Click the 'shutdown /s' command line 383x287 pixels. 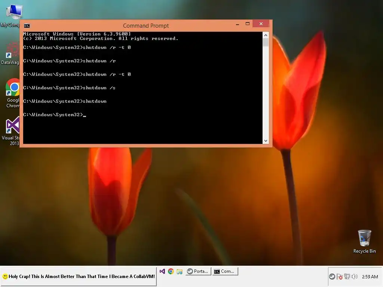69,87
